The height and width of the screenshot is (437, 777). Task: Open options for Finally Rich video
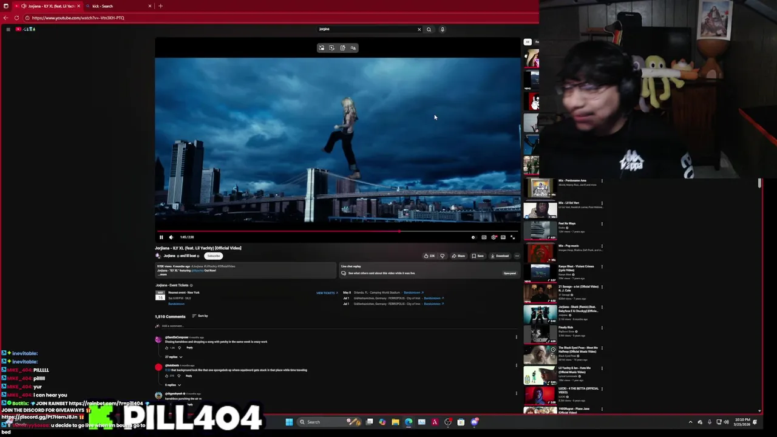(602, 328)
